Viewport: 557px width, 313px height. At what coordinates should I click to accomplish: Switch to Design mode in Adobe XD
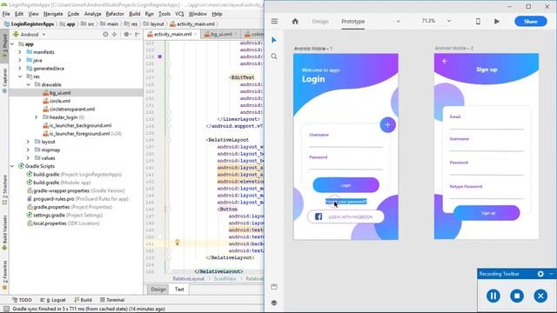pos(320,21)
